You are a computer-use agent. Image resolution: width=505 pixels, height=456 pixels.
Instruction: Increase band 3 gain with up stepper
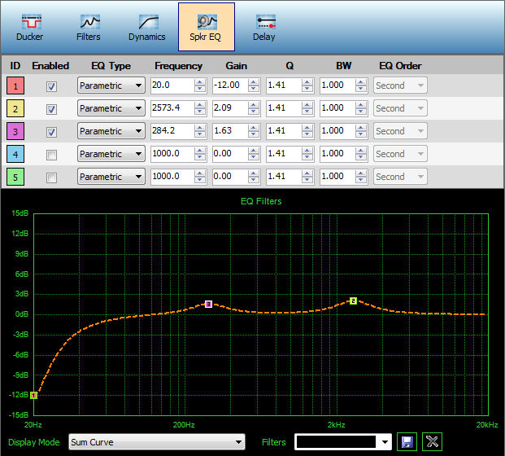[x=254, y=127]
